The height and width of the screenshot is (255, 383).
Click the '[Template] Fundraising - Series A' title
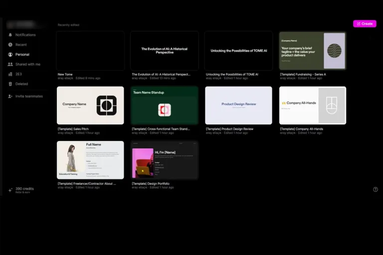point(303,74)
